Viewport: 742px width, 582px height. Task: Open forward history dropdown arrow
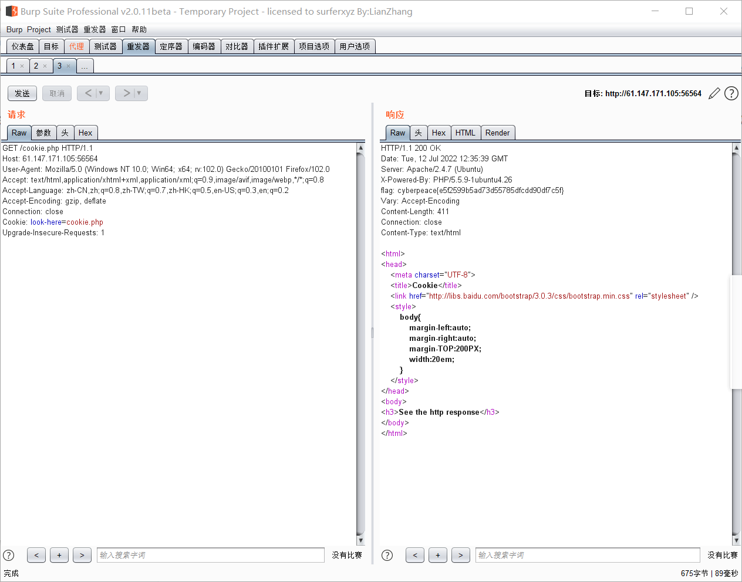click(139, 93)
